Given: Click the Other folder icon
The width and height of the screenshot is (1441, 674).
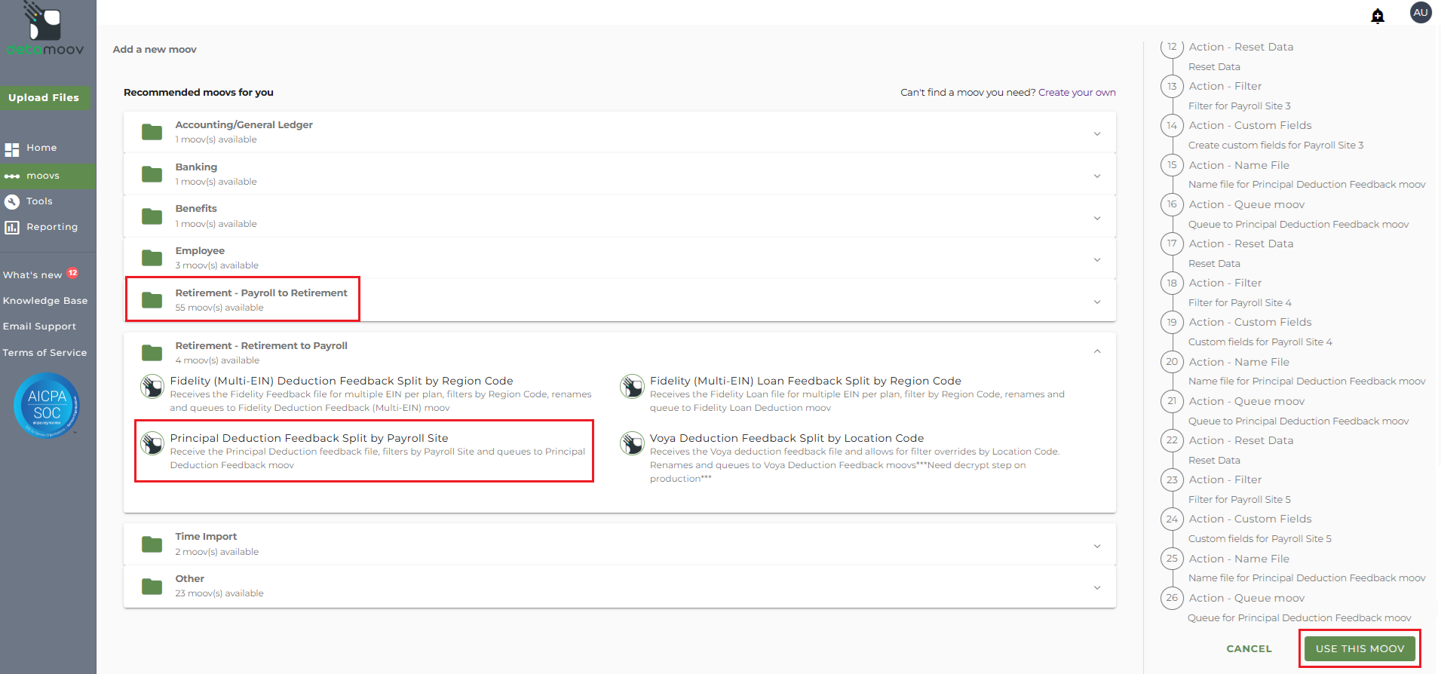Looking at the screenshot, I should (x=152, y=586).
